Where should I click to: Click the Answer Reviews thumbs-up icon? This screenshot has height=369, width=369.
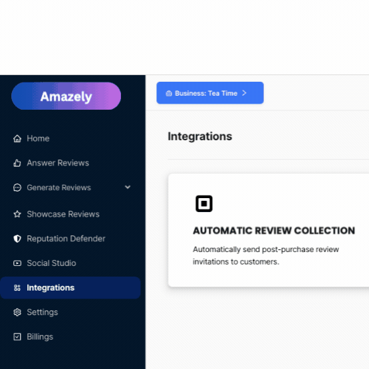coord(17,163)
